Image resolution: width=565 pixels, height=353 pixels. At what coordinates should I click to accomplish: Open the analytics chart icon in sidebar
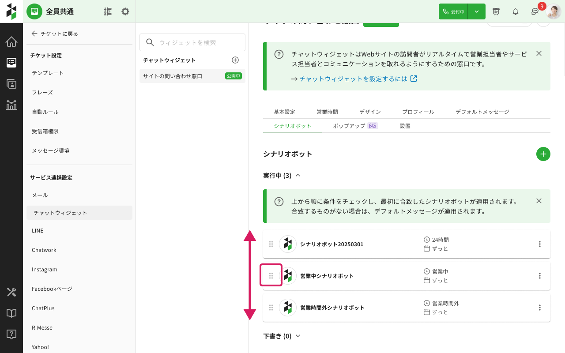(11, 105)
